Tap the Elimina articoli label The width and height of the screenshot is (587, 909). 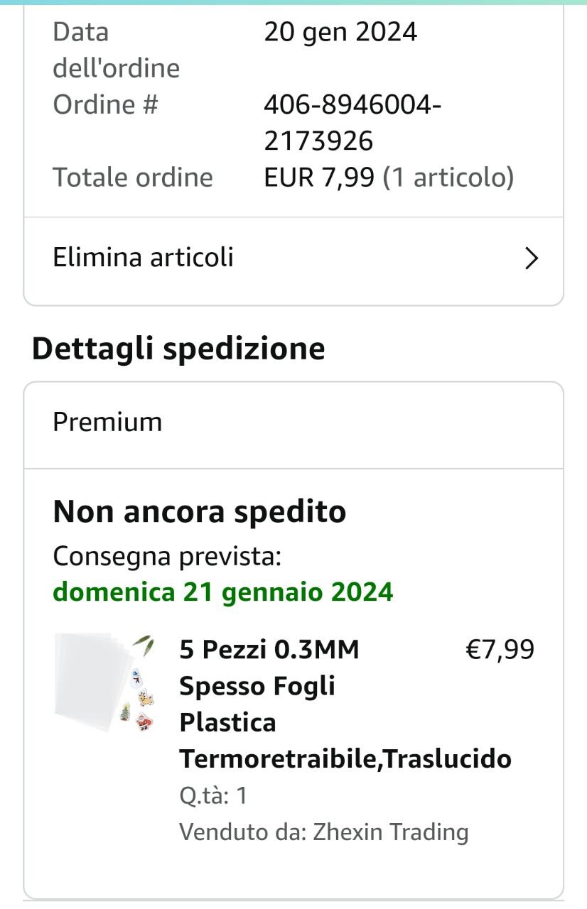coord(143,257)
